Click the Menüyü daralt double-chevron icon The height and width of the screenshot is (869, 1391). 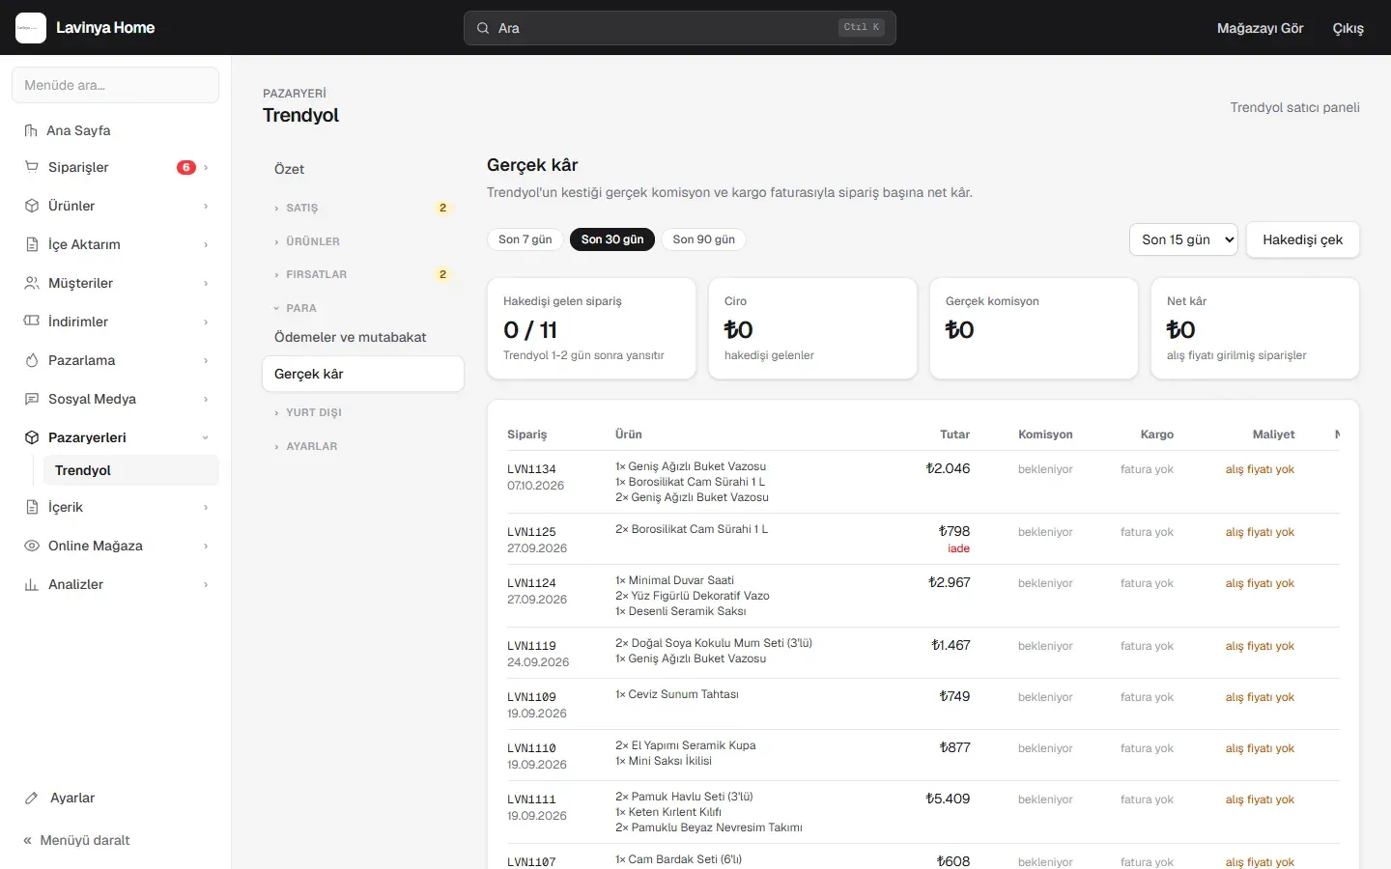point(28,840)
